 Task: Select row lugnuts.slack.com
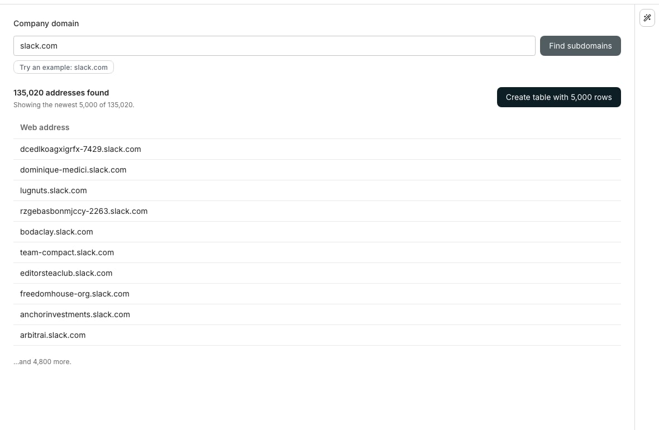pyautogui.click(x=317, y=190)
